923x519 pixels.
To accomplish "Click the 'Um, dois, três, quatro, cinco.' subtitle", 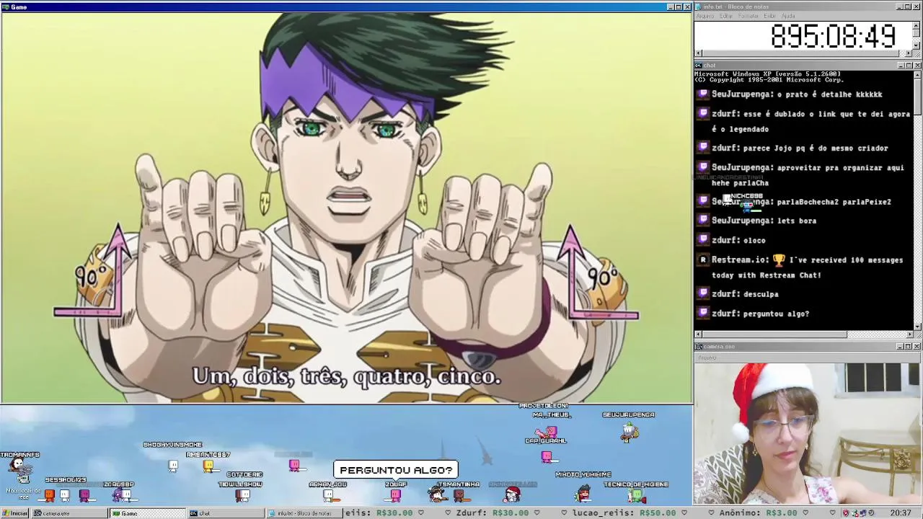I will (x=346, y=376).
